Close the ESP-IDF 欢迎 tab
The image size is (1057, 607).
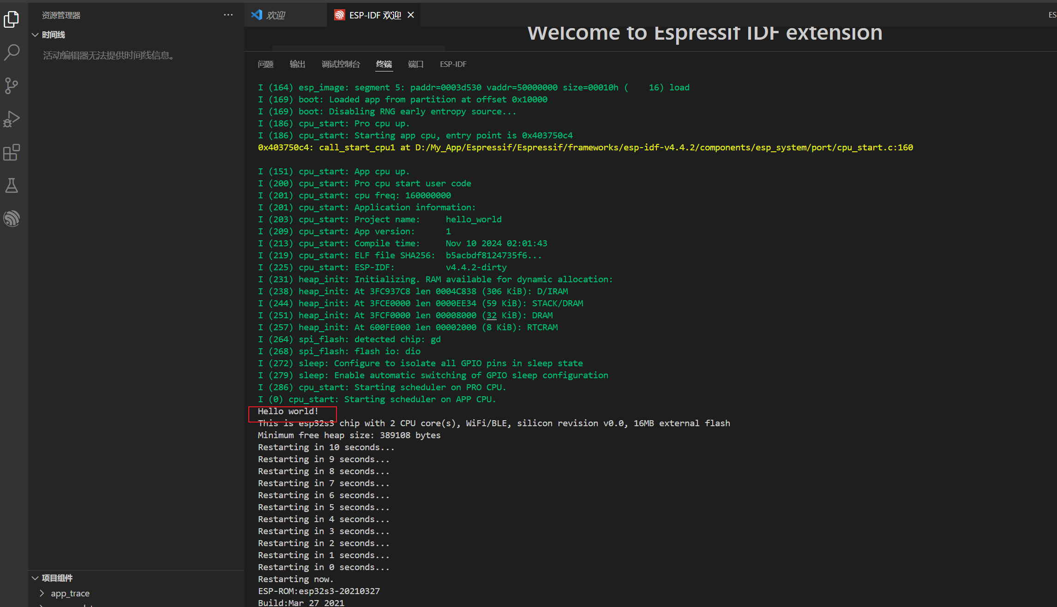411,15
